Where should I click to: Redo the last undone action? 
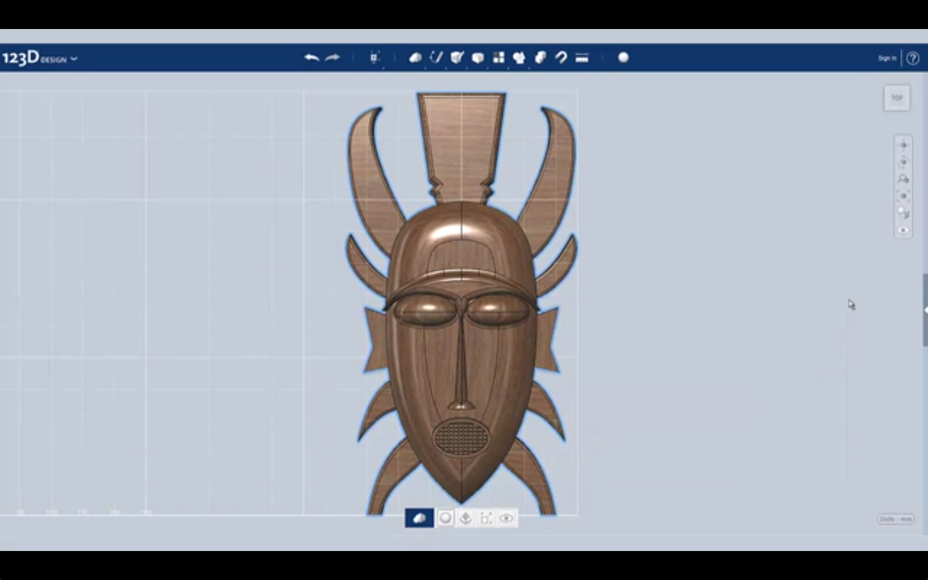click(333, 57)
